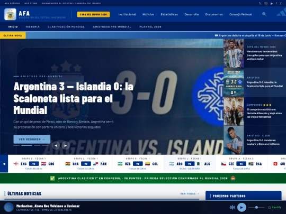Screen dimensions: 286x214
Task: Select the first hero slide indicator
Action: coord(16,145)
